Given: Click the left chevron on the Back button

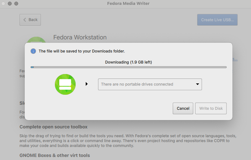Looking at the screenshot, I should click(x=25, y=20).
